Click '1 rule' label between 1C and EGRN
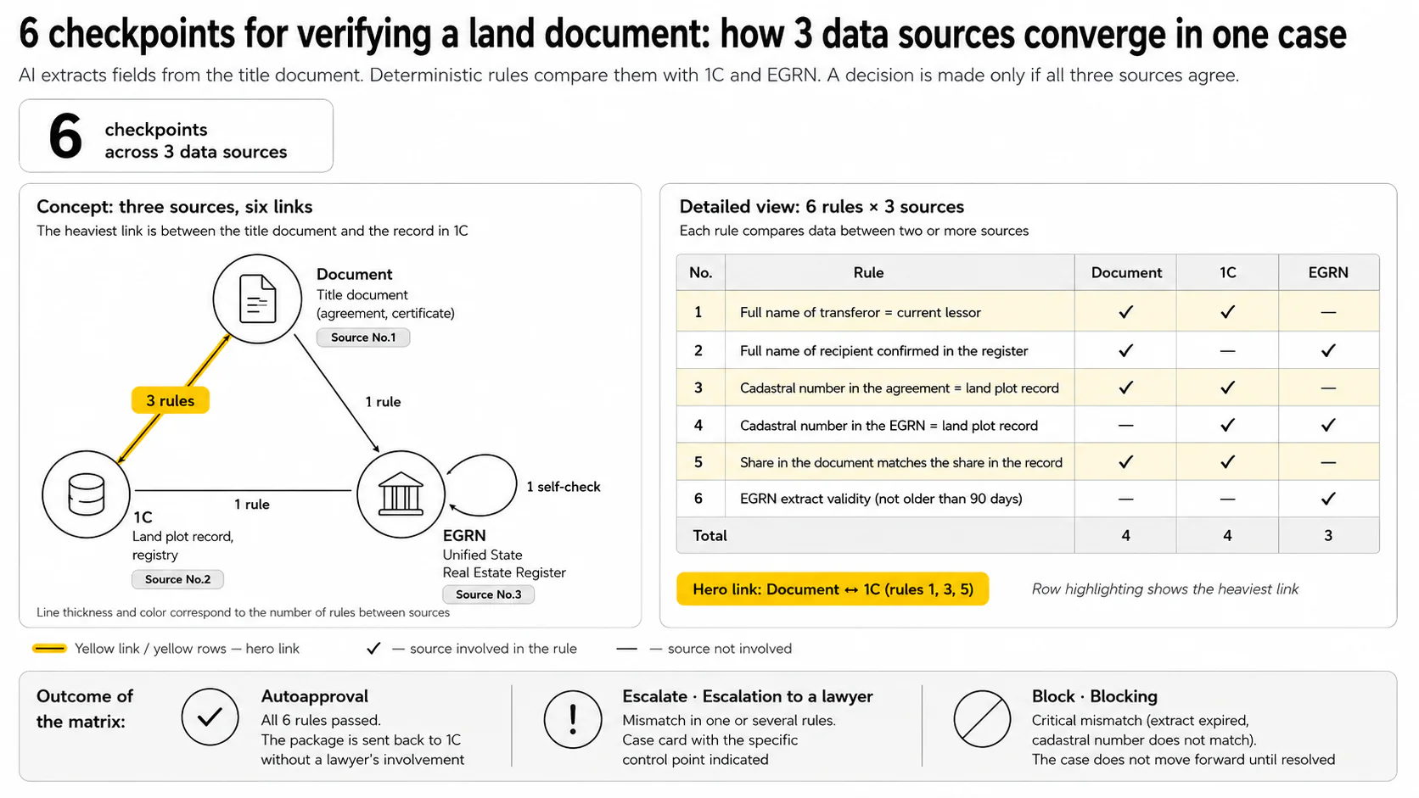1419x798 pixels. coord(252,505)
